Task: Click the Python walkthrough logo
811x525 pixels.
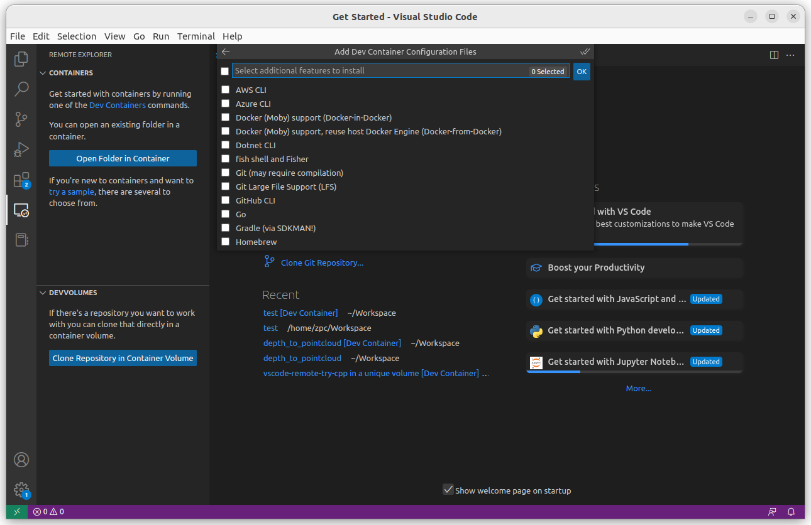Action: point(536,331)
